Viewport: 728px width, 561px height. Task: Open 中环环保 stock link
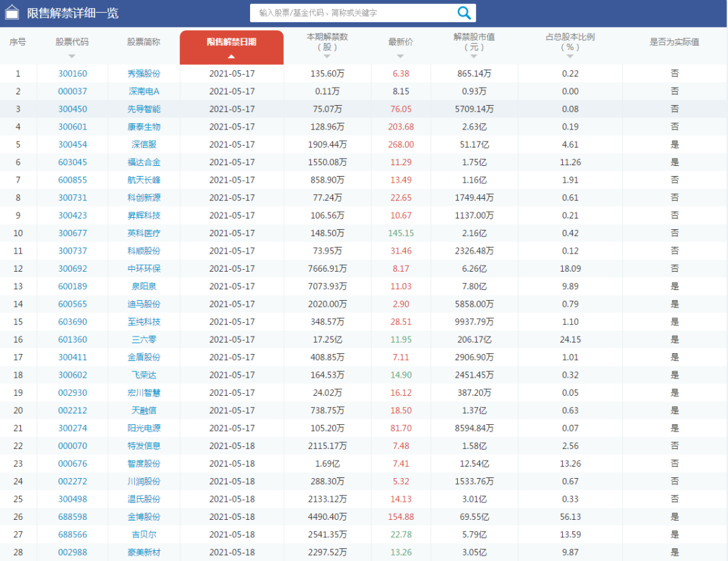coord(144,268)
